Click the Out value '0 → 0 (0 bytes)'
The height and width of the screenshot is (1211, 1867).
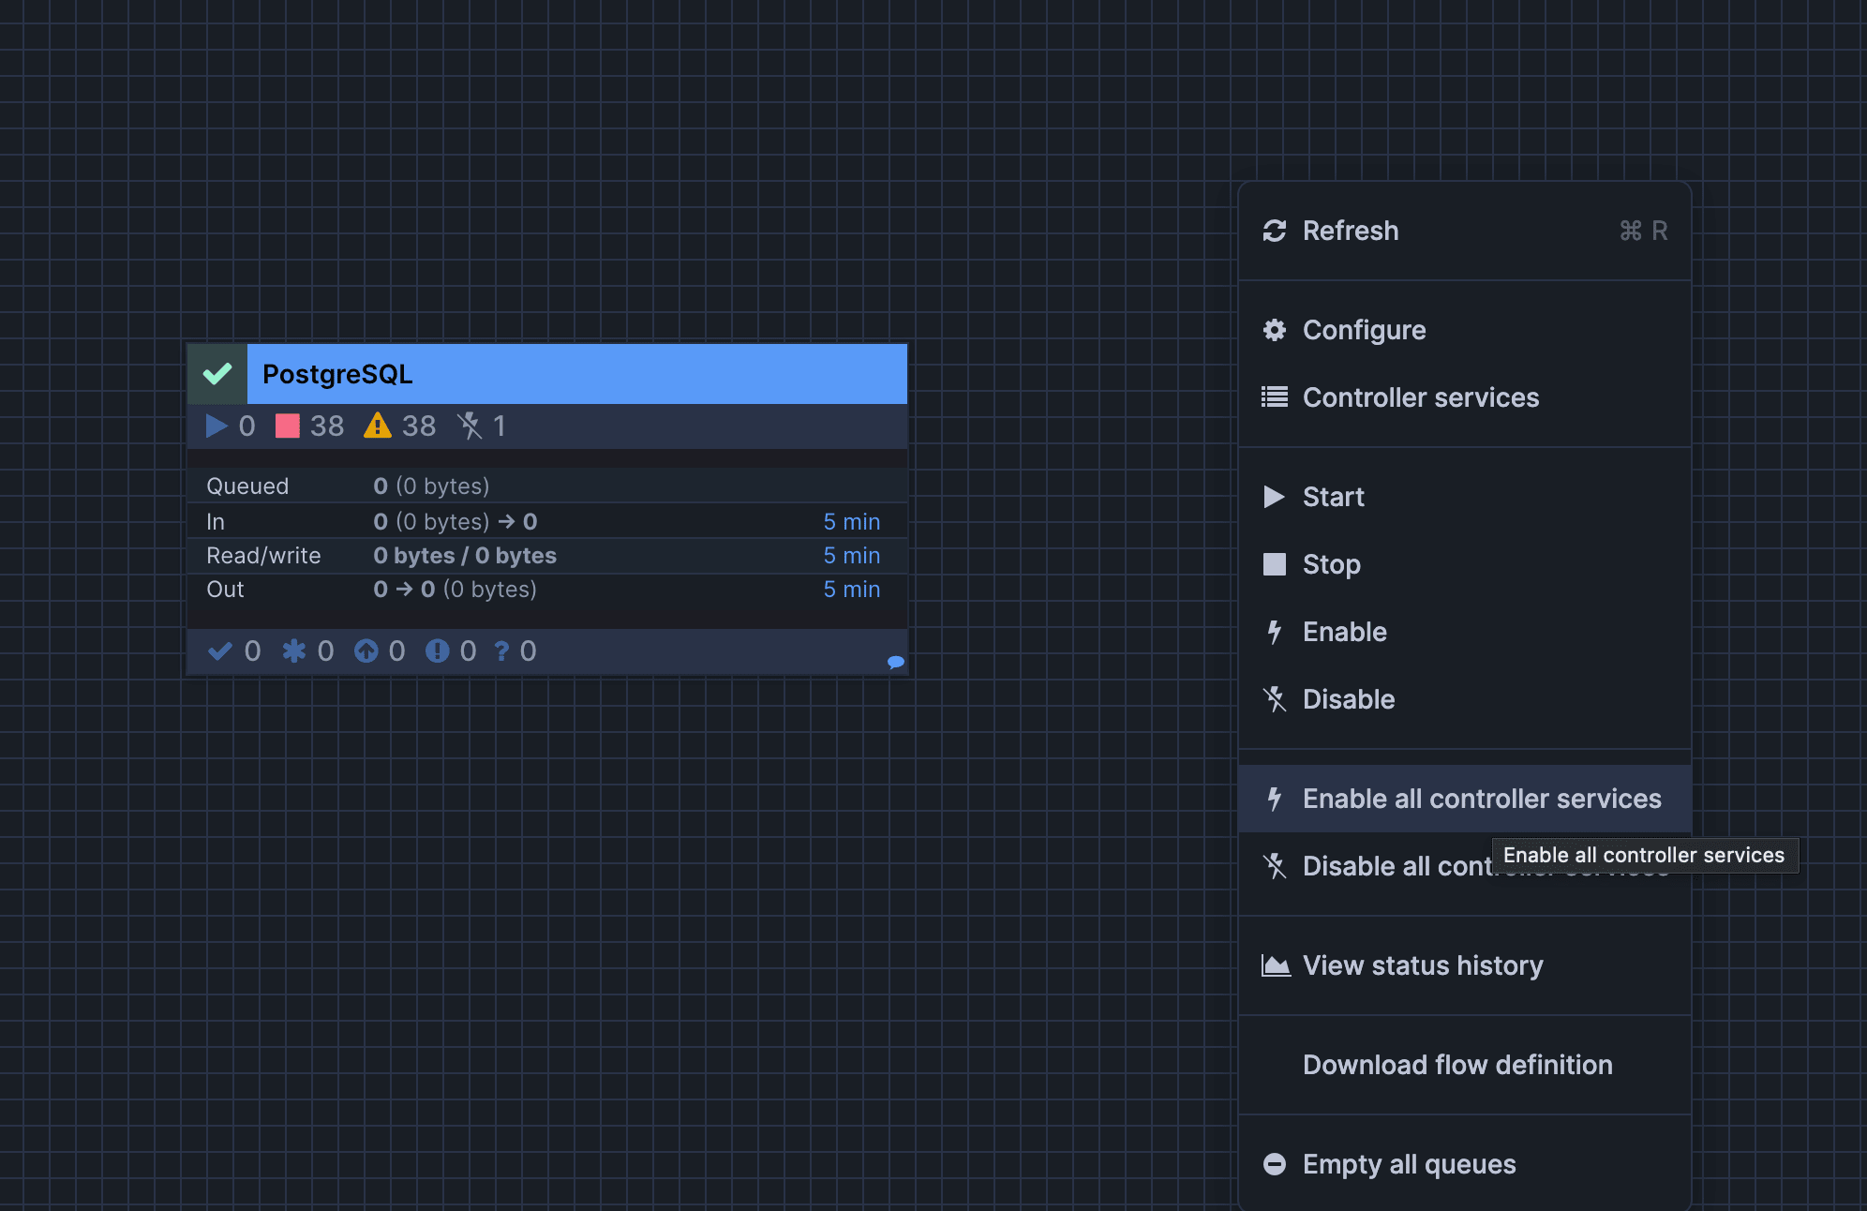click(x=455, y=590)
